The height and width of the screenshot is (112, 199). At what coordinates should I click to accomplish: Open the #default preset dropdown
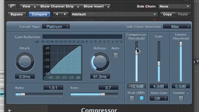(x=114, y=14)
